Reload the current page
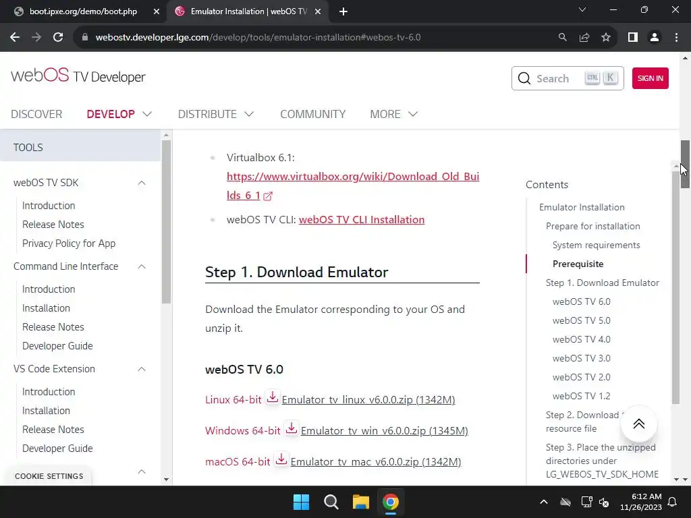Image resolution: width=691 pixels, height=518 pixels. point(58,38)
